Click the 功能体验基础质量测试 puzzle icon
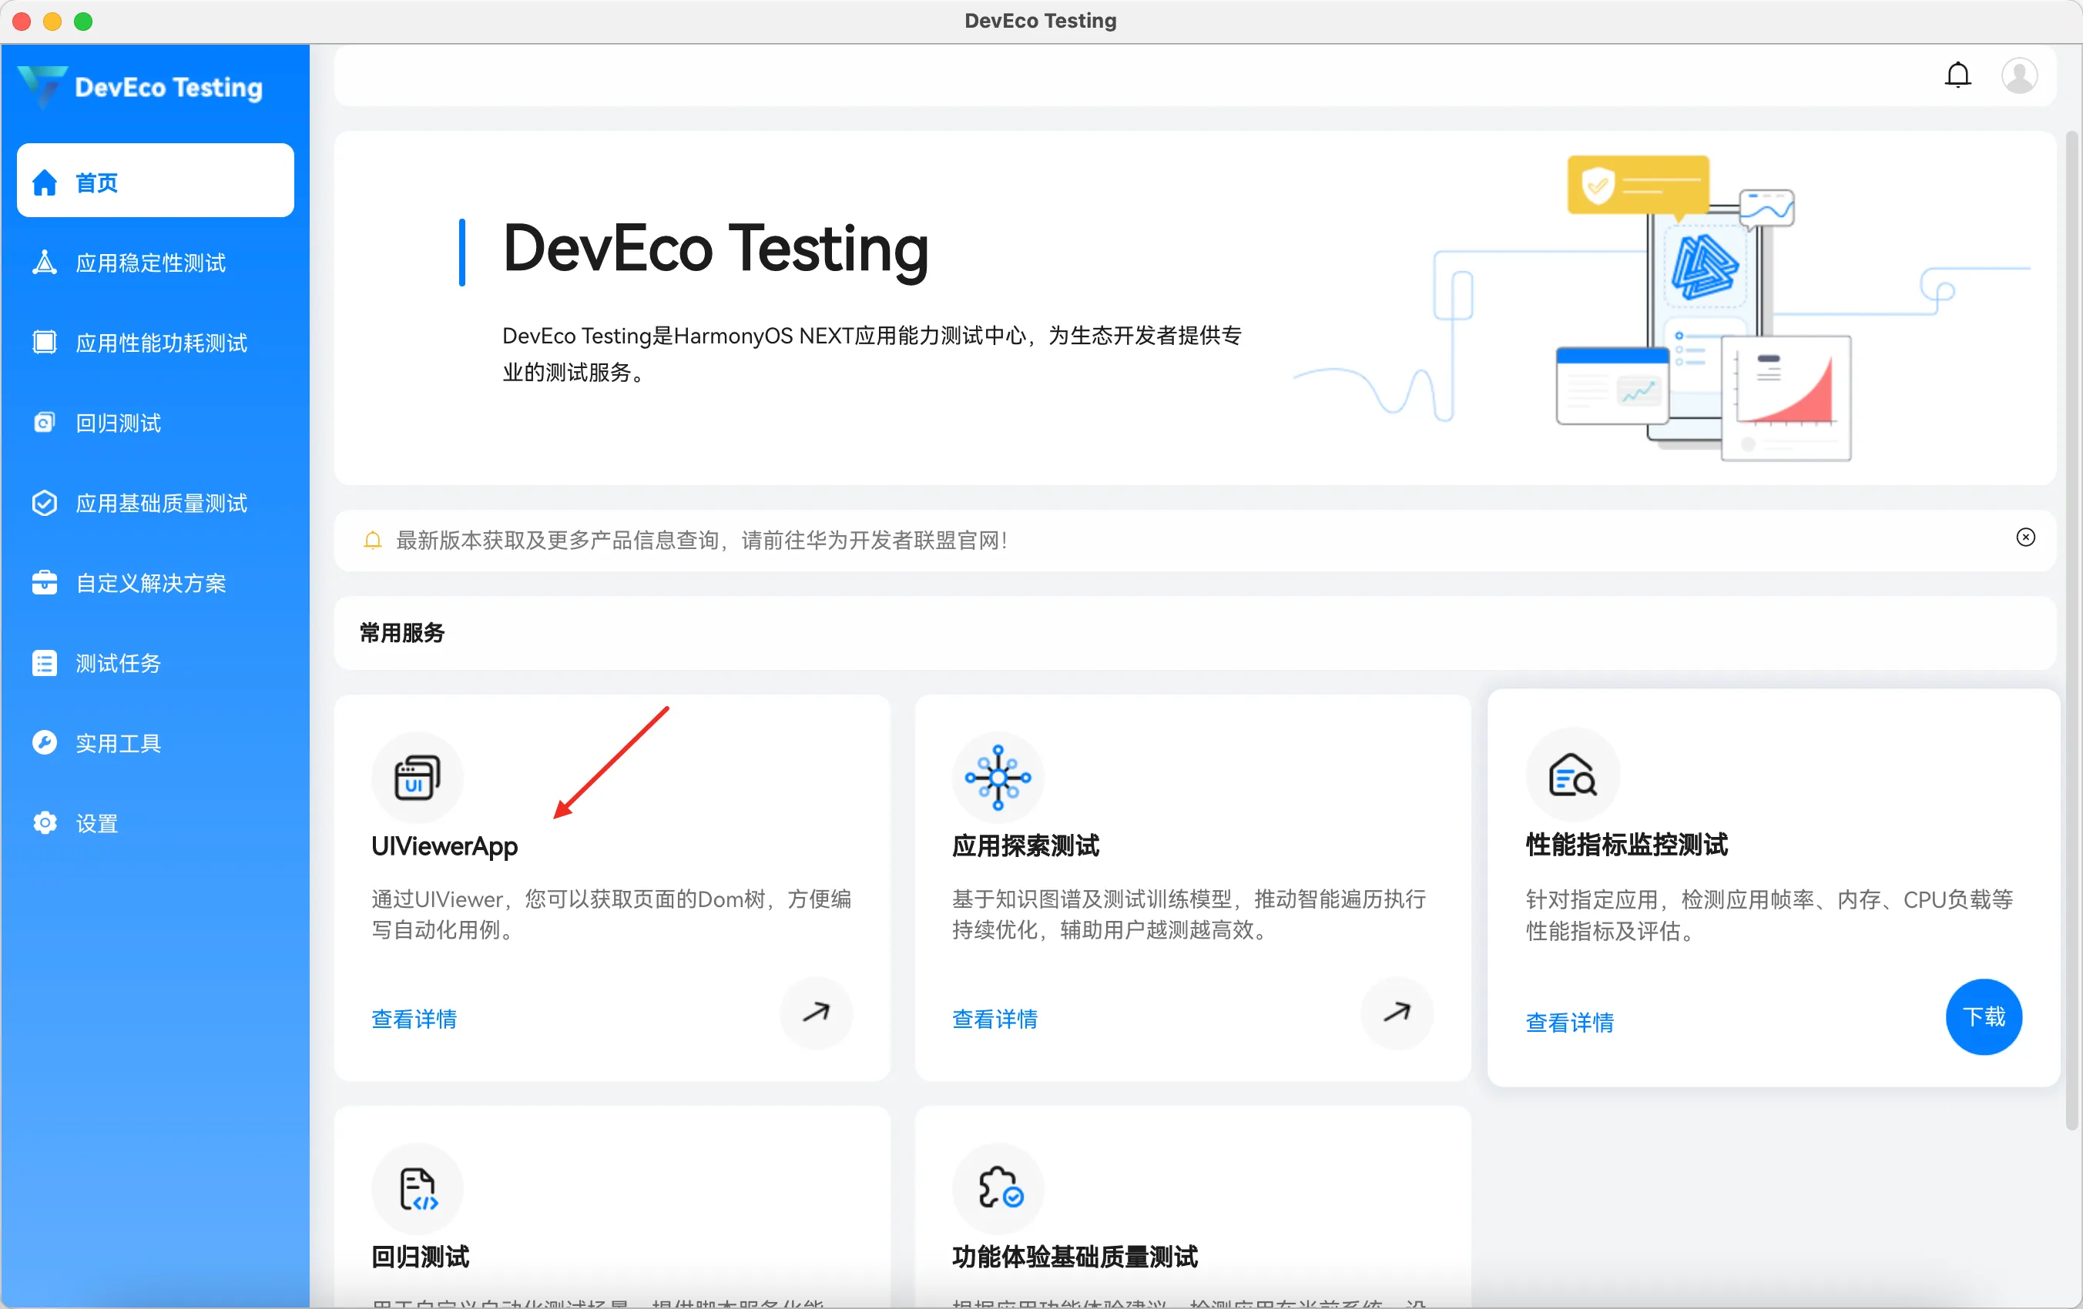 click(x=998, y=1189)
